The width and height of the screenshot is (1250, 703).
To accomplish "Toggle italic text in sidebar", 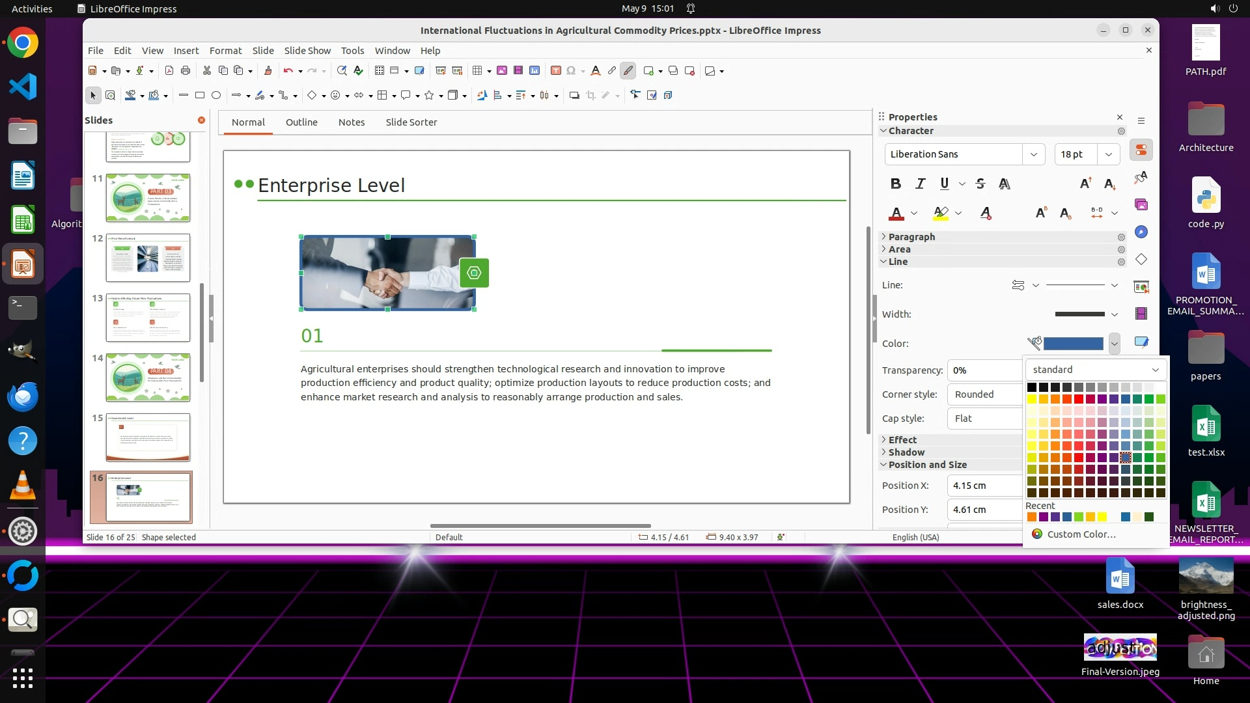I will [920, 184].
